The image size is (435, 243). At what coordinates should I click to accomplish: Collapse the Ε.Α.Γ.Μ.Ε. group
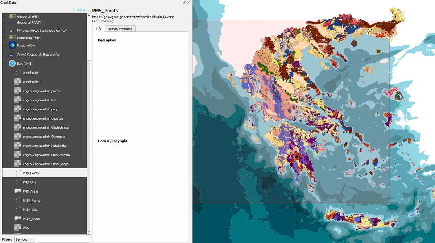click(5, 63)
